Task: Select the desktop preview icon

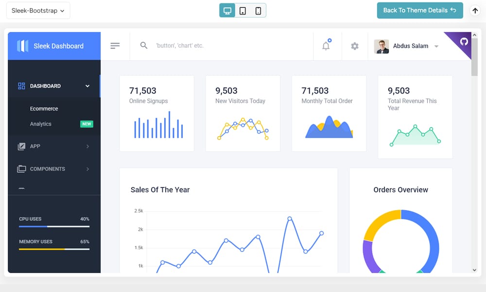Action: click(226, 10)
